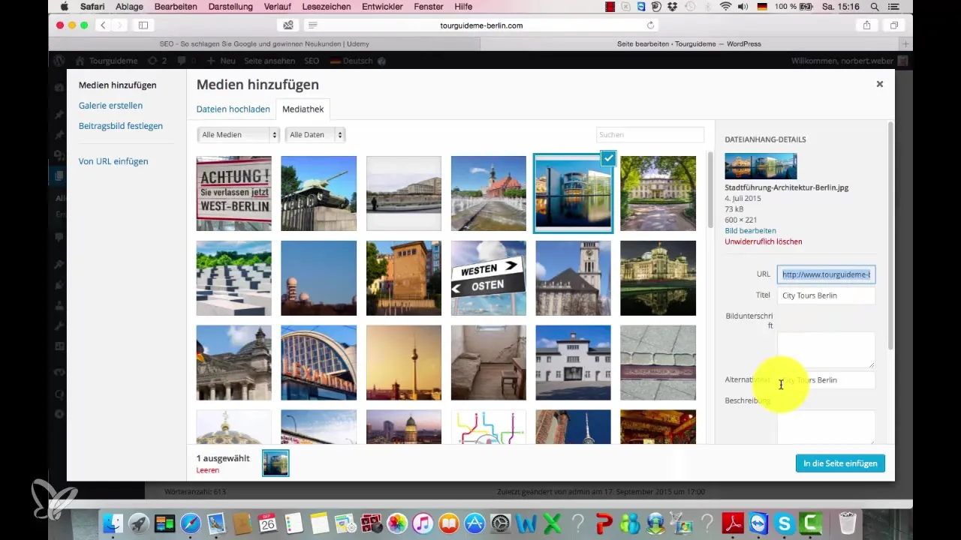Viewport: 961px width, 540px height.
Task: Open Alle Medien filter dropdown
Action: [238, 135]
